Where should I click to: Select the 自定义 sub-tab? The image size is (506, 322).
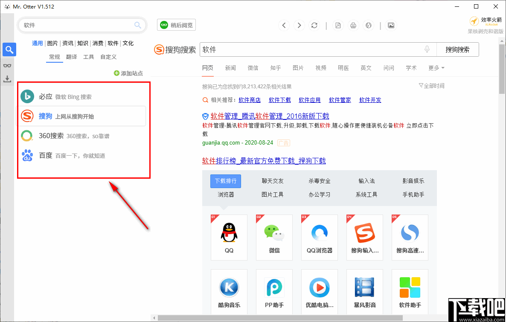point(108,57)
